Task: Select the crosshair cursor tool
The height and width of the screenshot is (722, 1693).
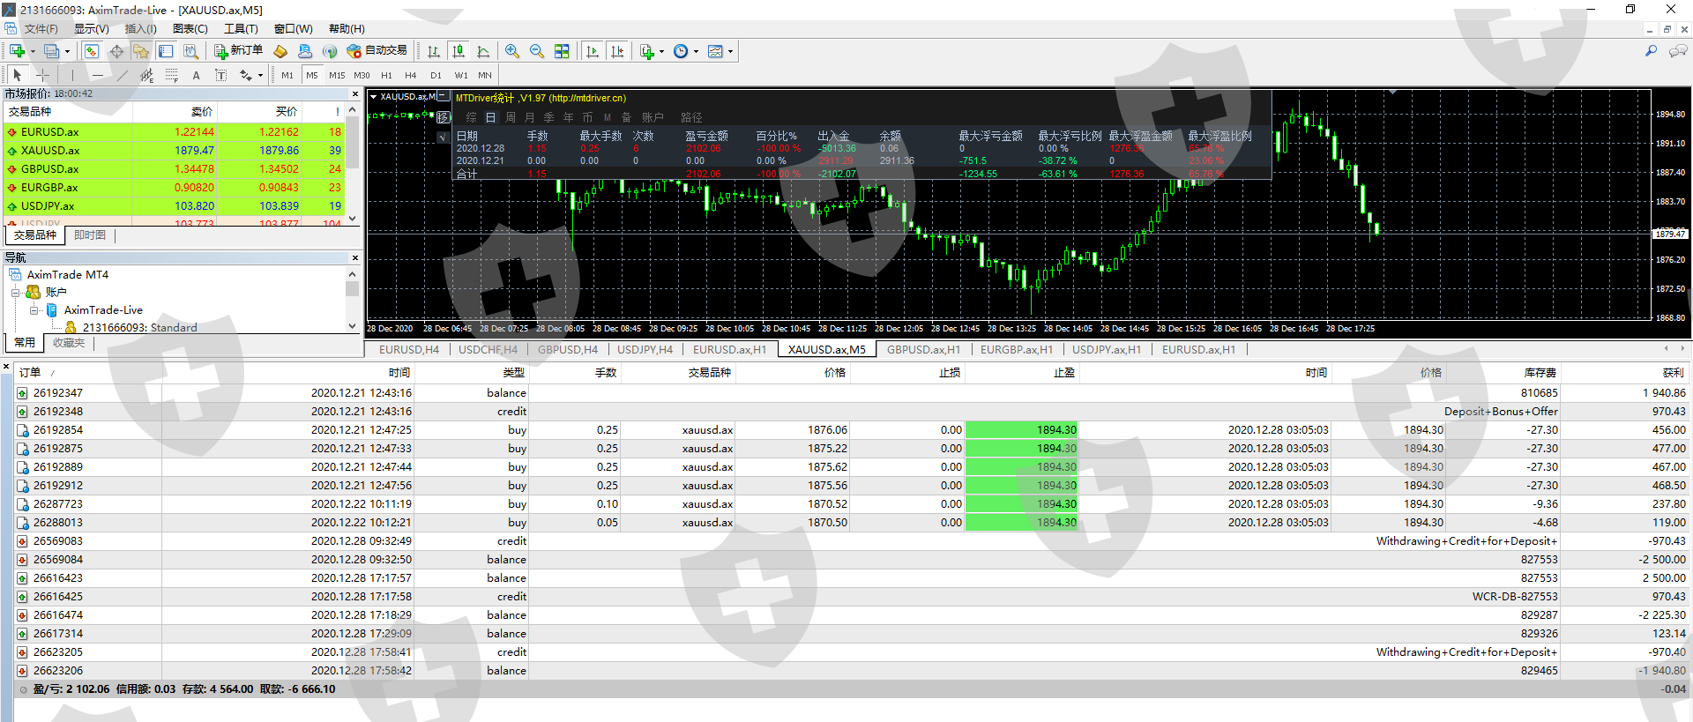Action: 42,76
